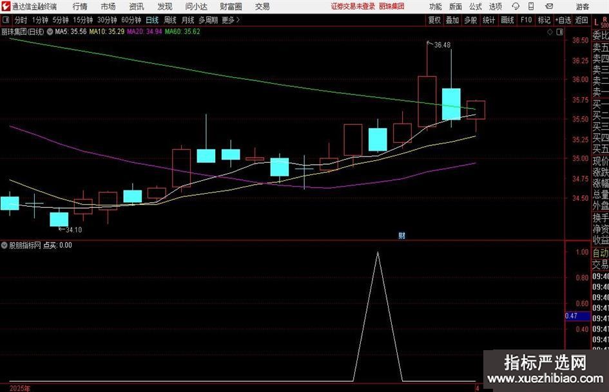This screenshot has width=609, height=392.
Task: Click the 标记 mark button
Action: [544, 20]
